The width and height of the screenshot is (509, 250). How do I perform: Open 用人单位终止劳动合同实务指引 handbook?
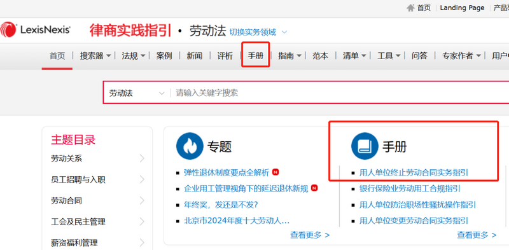click(414, 172)
